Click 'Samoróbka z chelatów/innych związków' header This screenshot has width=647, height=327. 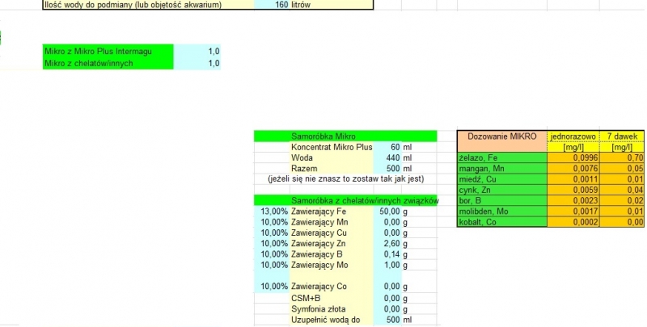point(345,200)
